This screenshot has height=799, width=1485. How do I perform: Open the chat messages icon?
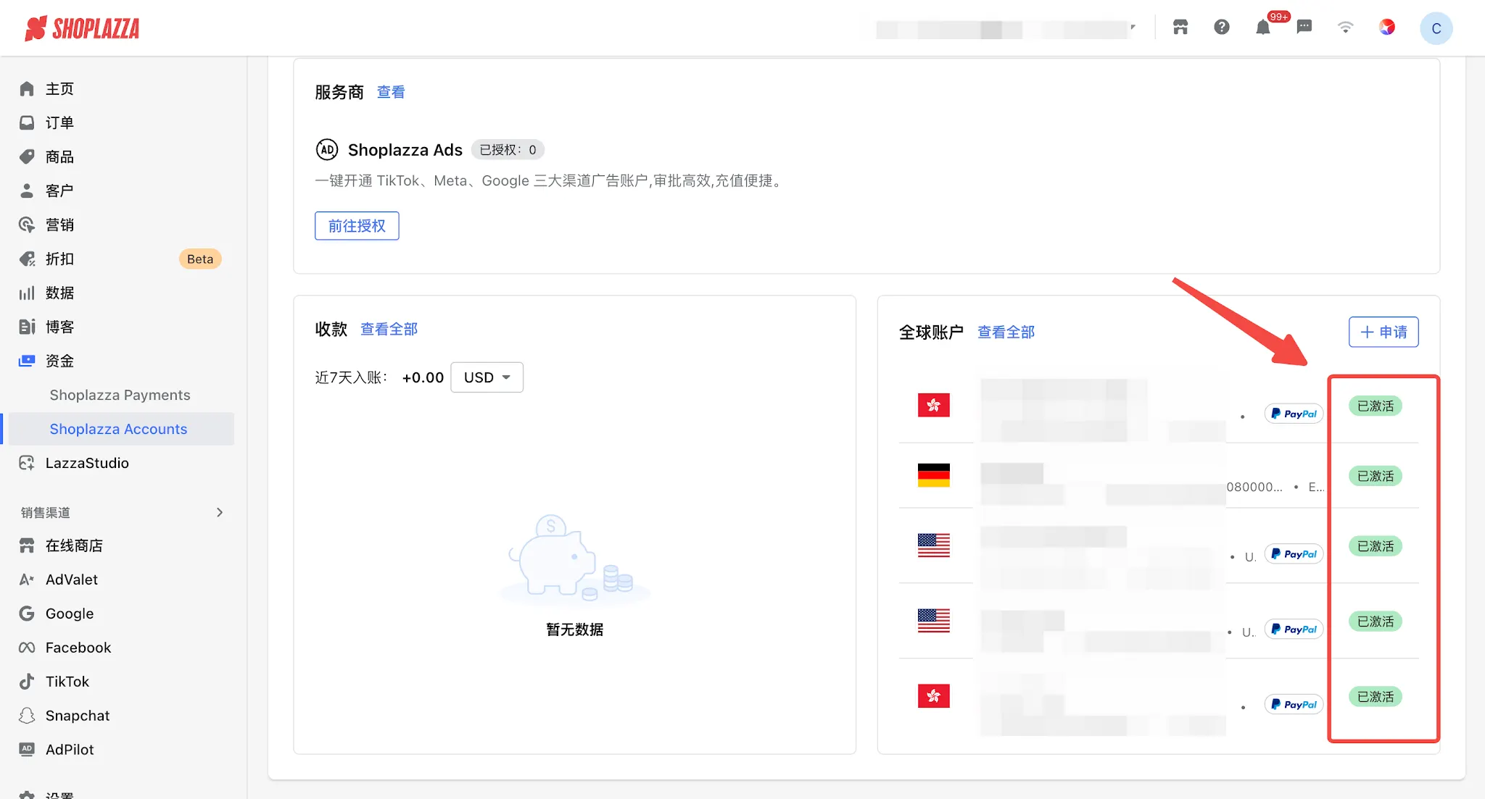point(1304,28)
